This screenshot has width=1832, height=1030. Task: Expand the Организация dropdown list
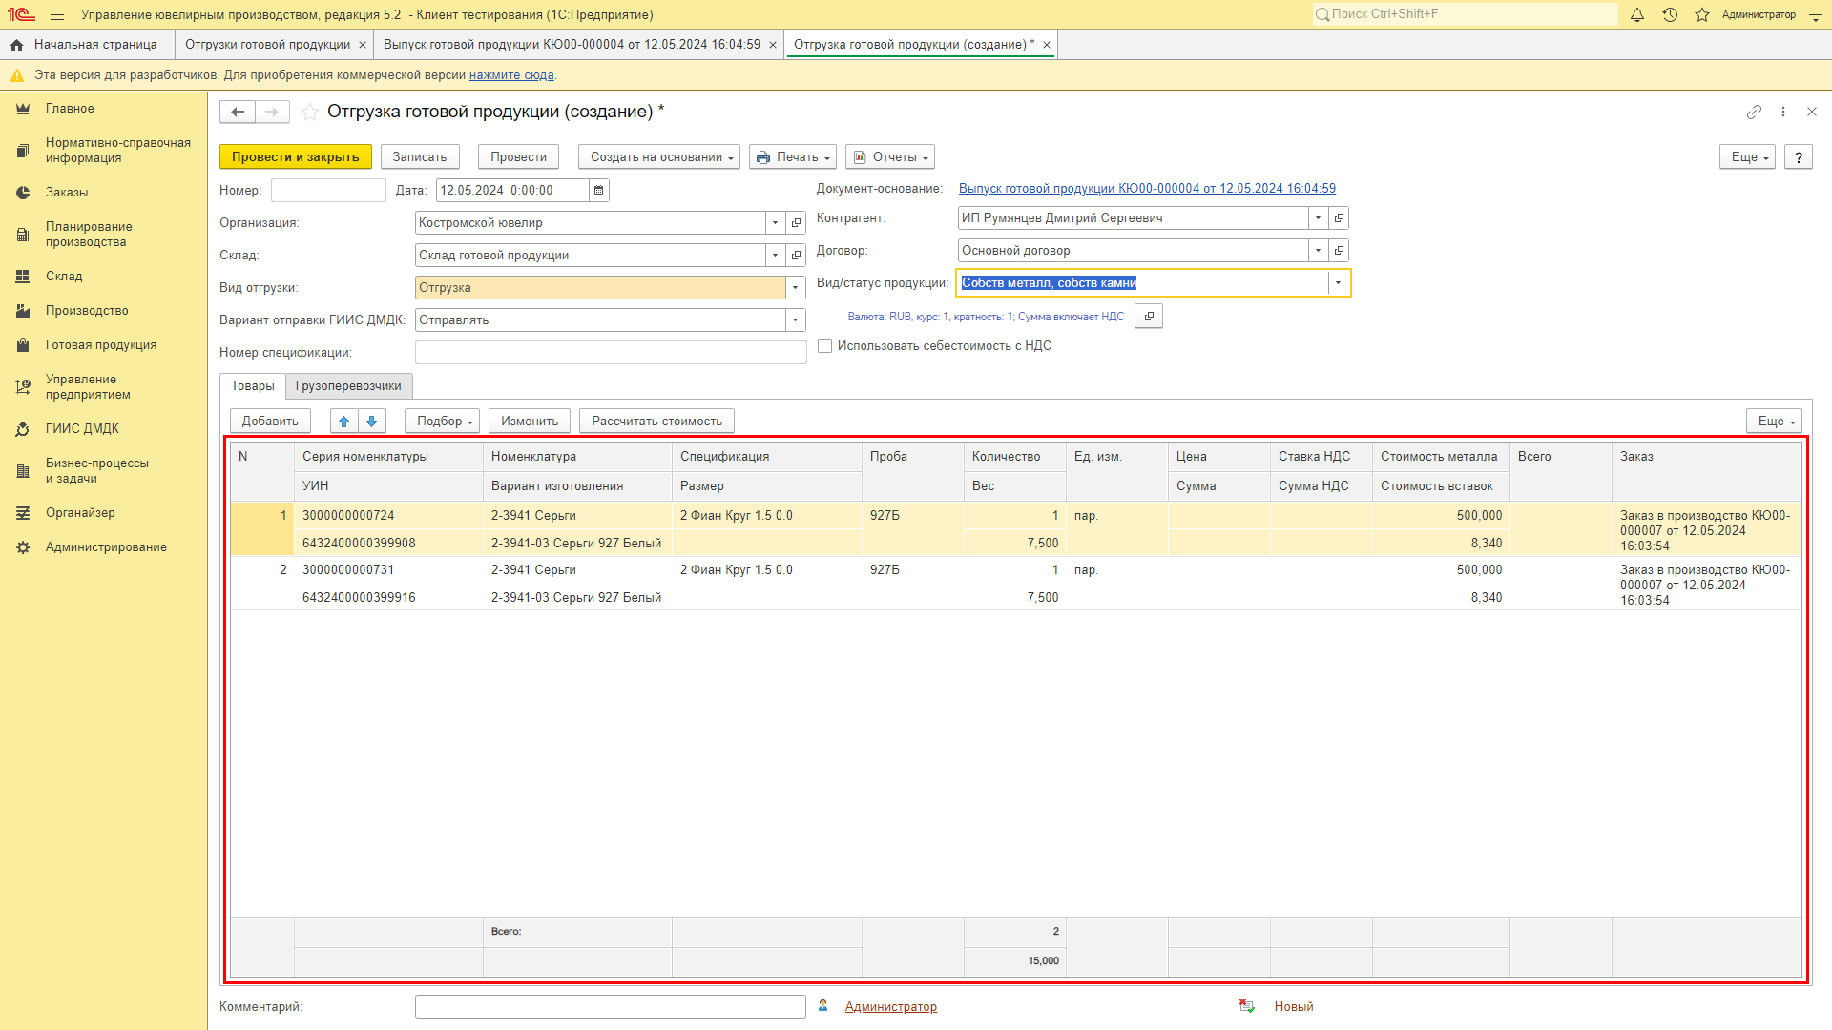click(775, 223)
